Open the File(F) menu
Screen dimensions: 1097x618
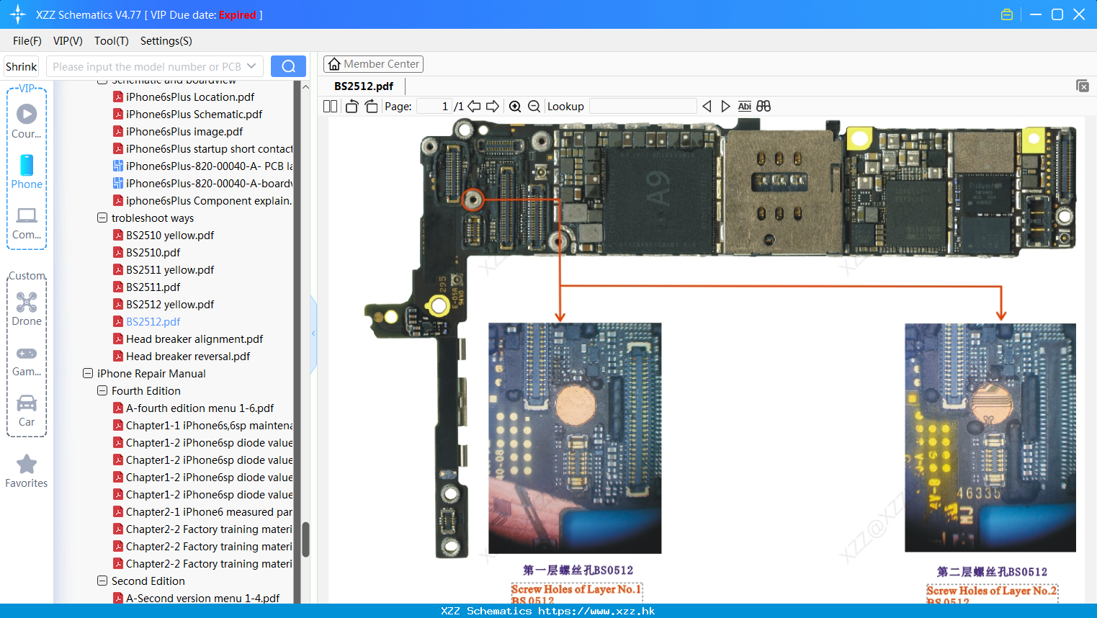click(x=27, y=41)
